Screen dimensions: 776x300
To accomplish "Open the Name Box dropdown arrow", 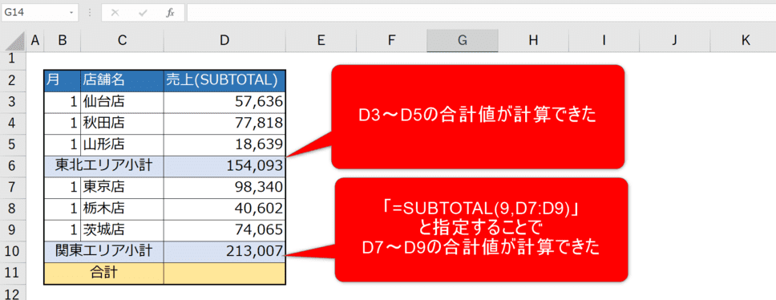I will [72, 13].
